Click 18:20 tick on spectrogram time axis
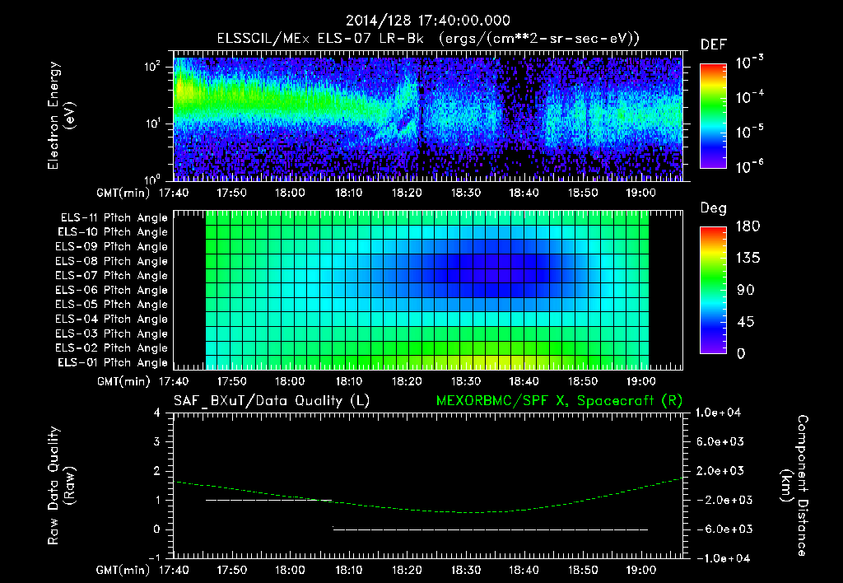Image resolution: width=843 pixels, height=583 pixels. point(407,193)
